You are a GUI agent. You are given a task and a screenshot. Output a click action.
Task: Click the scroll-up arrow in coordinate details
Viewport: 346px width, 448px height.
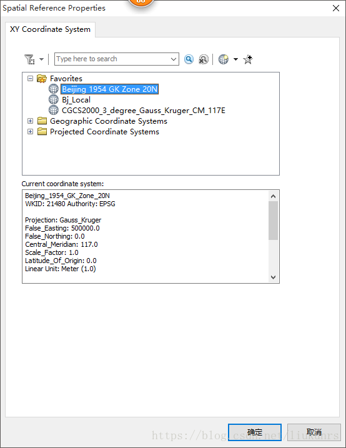click(x=273, y=196)
